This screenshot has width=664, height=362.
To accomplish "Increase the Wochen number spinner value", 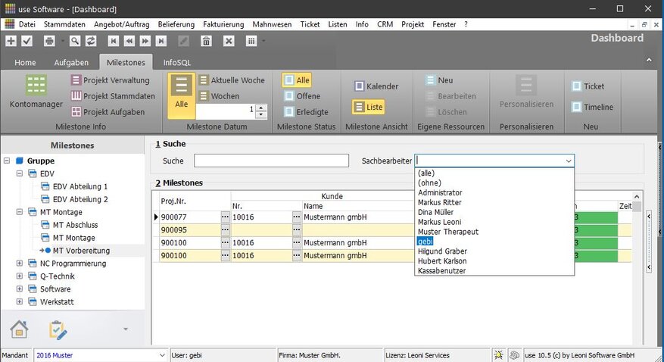I will 261,107.
